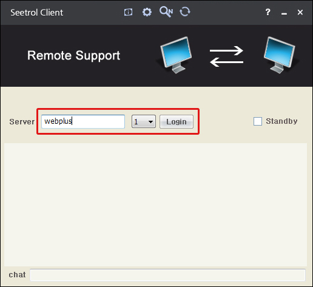Click the Standby label text
Viewport: 313px width, 287px height.
point(281,121)
